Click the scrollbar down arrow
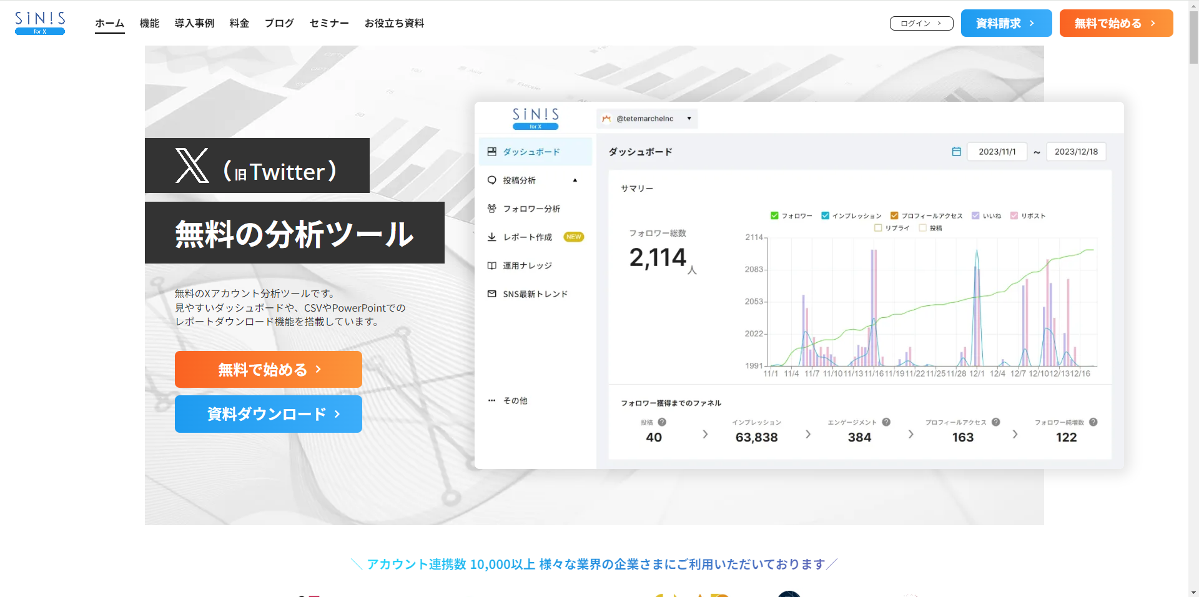Image resolution: width=1199 pixels, height=597 pixels. [x=1193, y=592]
